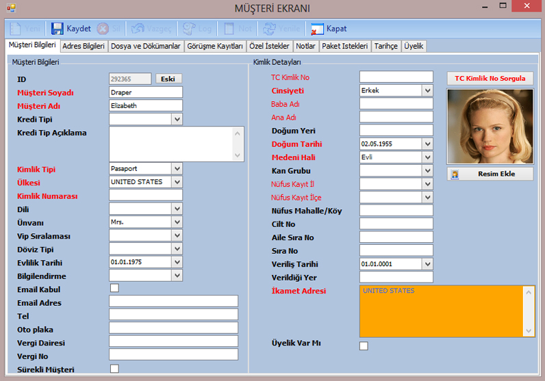Open the Cinsiyeti gender dropdown
Viewport: 545px width, 381px height.
click(x=427, y=90)
